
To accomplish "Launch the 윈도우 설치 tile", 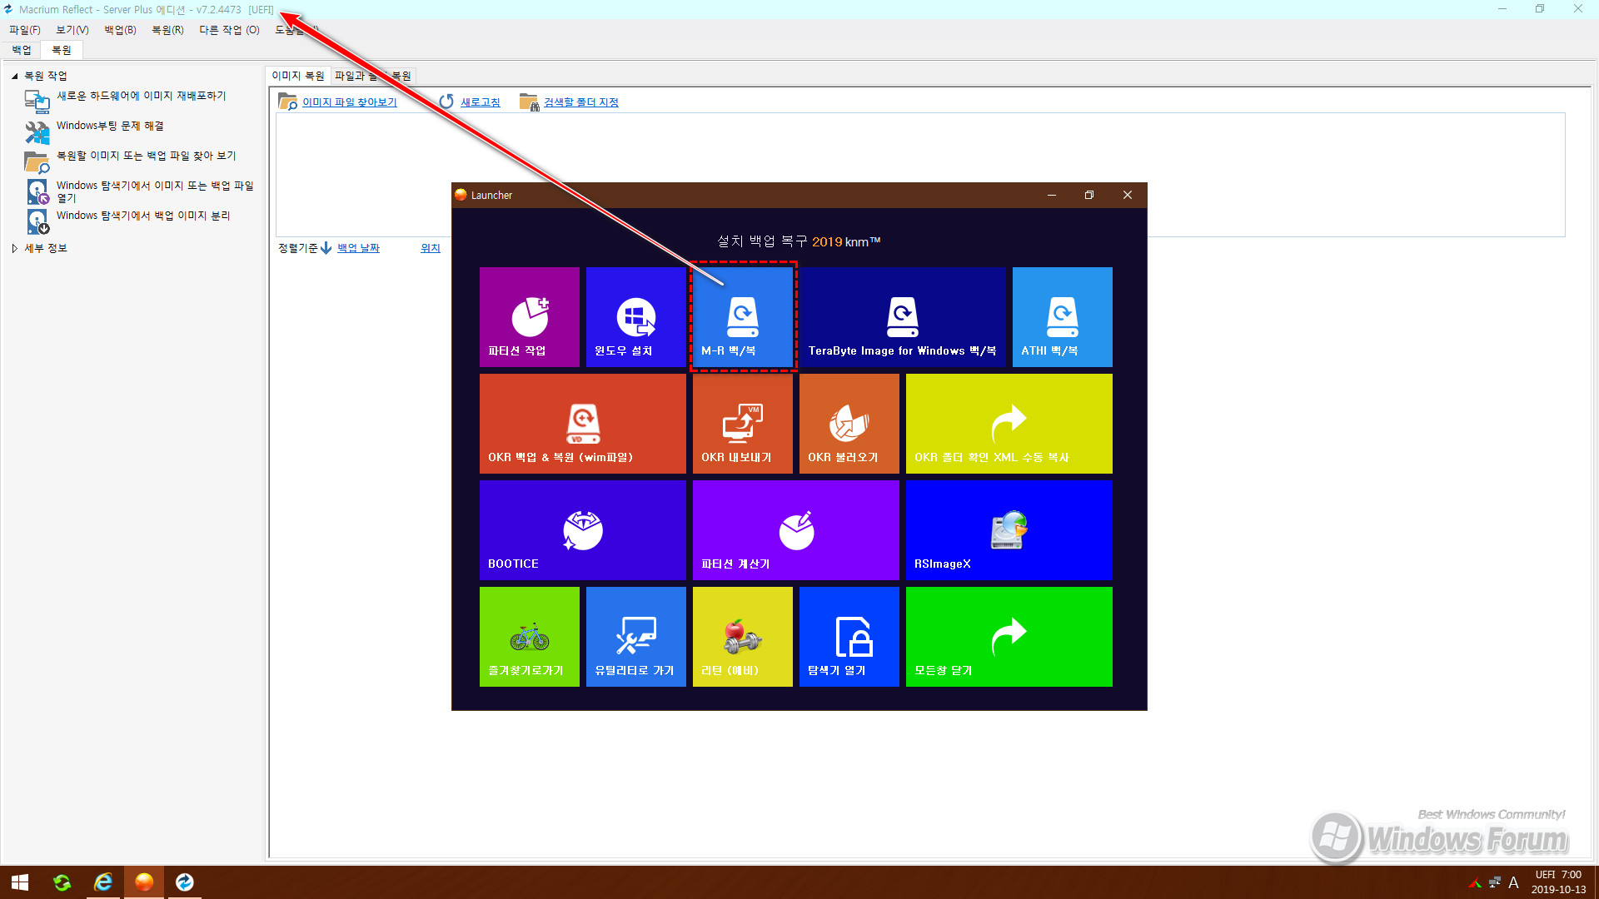I will pos(635,317).
